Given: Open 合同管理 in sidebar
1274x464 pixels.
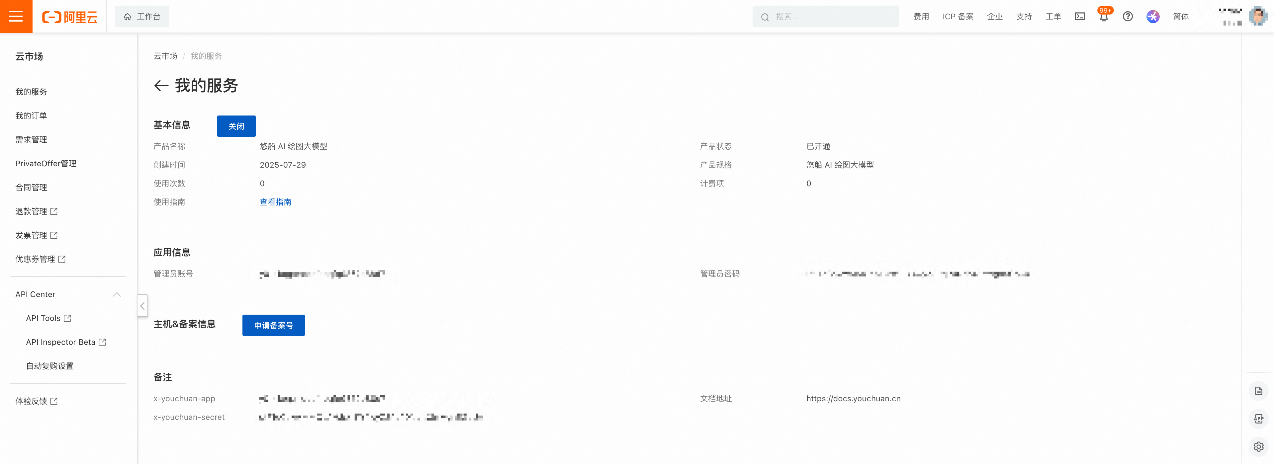Looking at the screenshot, I should coord(31,187).
